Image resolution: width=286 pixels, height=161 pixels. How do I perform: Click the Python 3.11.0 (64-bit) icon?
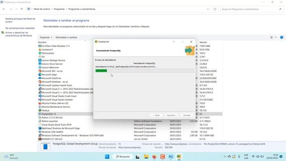click(40, 118)
